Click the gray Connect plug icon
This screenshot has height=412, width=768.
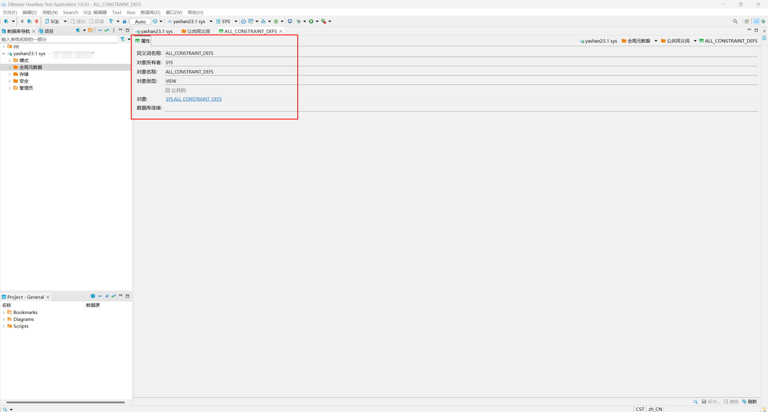point(22,21)
